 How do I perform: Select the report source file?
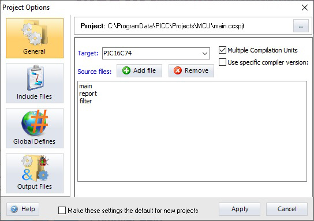pyautogui.click(x=88, y=93)
